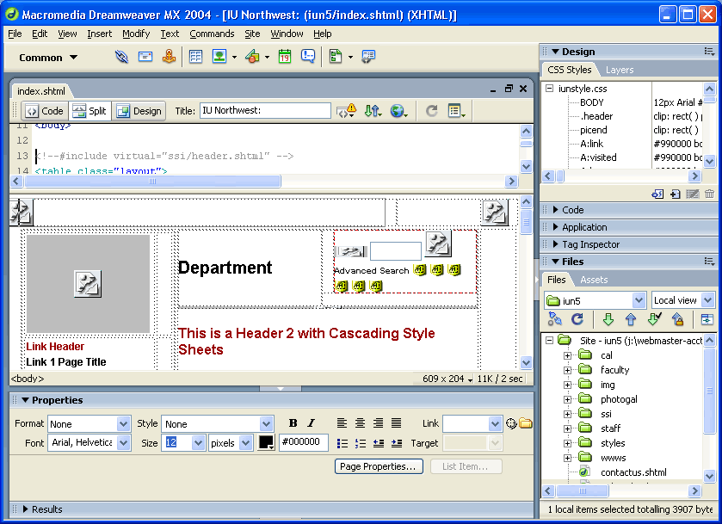This screenshot has width=722, height=524.
Task: Select the Italic formatting icon
Action: [x=311, y=423]
